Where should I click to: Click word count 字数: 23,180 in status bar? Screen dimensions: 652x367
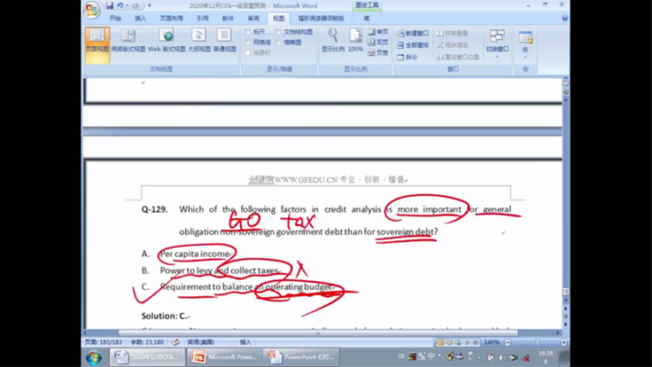click(147, 342)
